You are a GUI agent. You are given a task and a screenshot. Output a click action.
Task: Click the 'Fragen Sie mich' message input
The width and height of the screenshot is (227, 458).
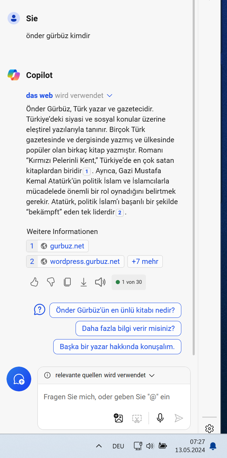107,397
